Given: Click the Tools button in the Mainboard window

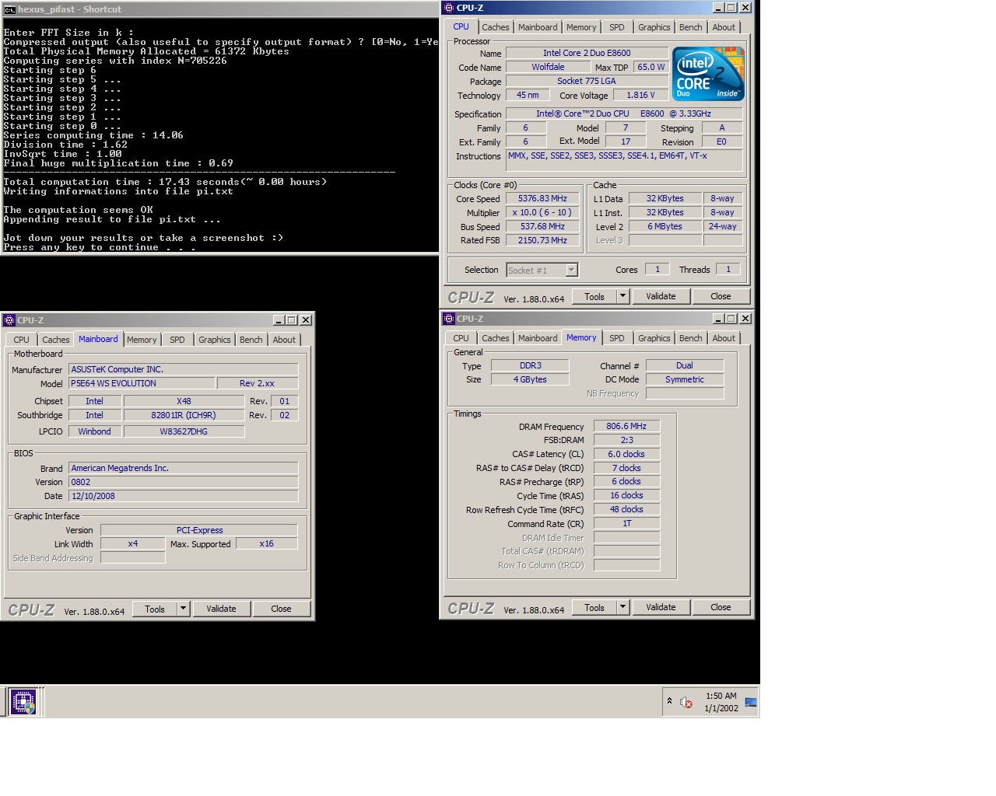Looking at the screenshot, I should 155,609.
